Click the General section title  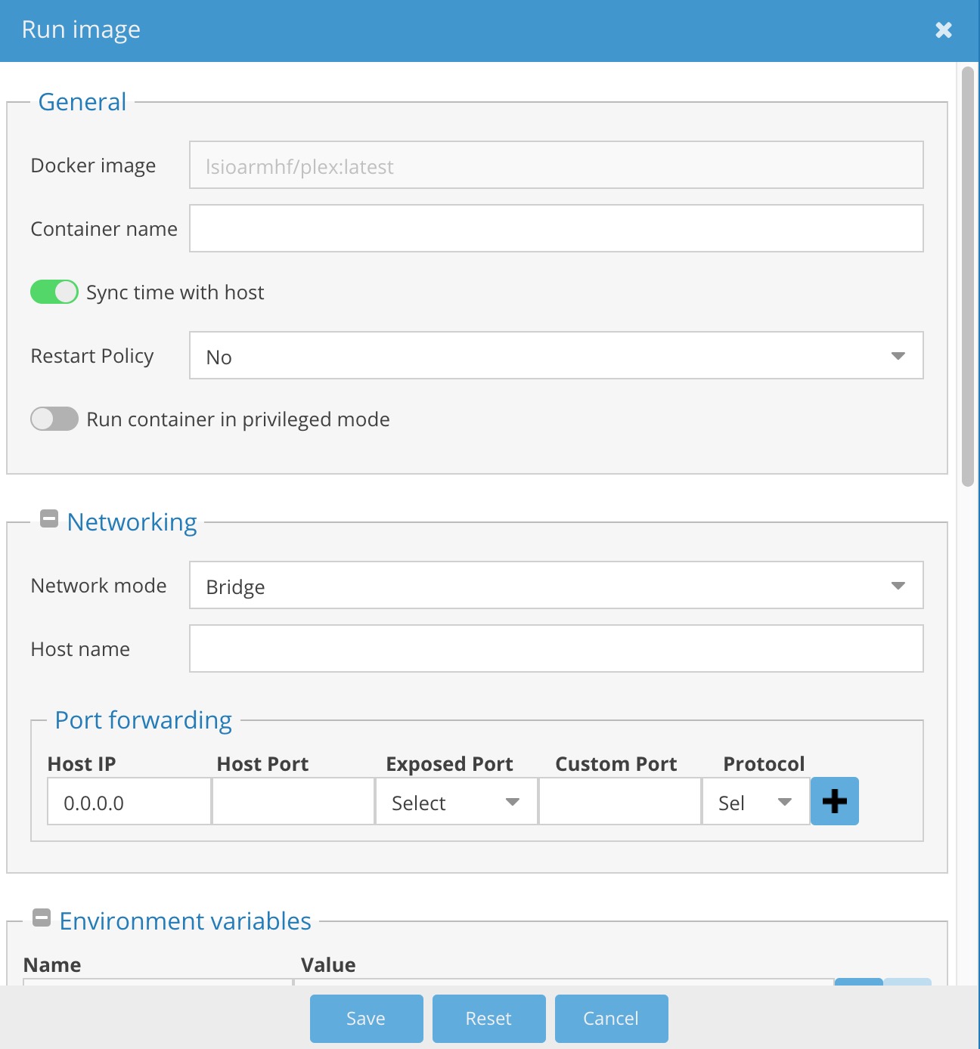pyautogui.click(x=82, y=102)
